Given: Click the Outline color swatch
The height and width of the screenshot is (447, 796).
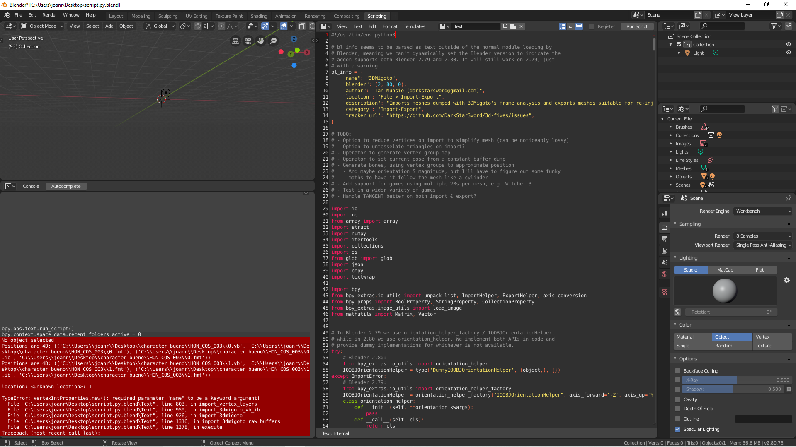Looking at the screenshot, I should coord(763,419).
